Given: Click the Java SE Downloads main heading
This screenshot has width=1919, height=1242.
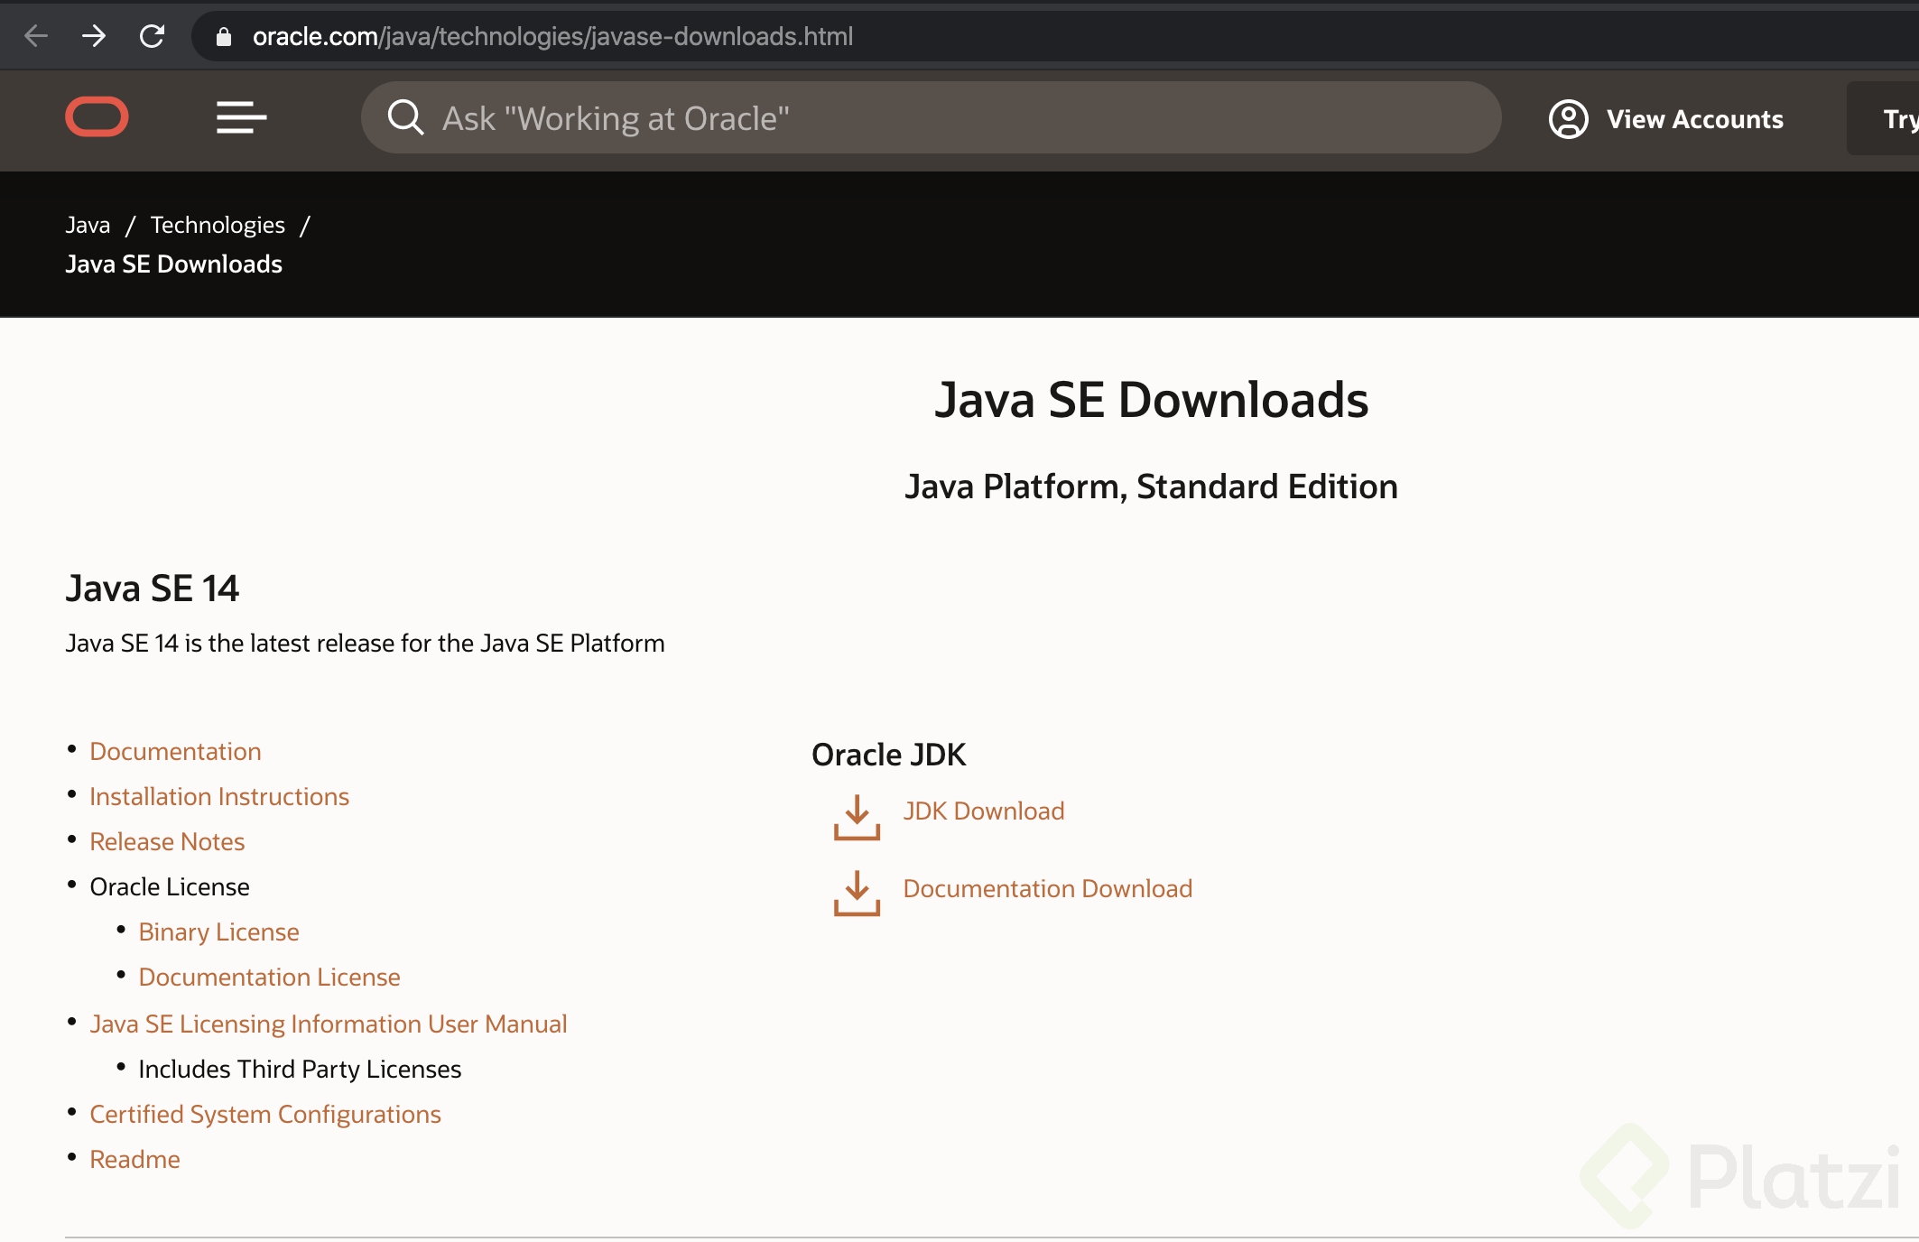Looking at the screenshot, I should point(1152,399).
